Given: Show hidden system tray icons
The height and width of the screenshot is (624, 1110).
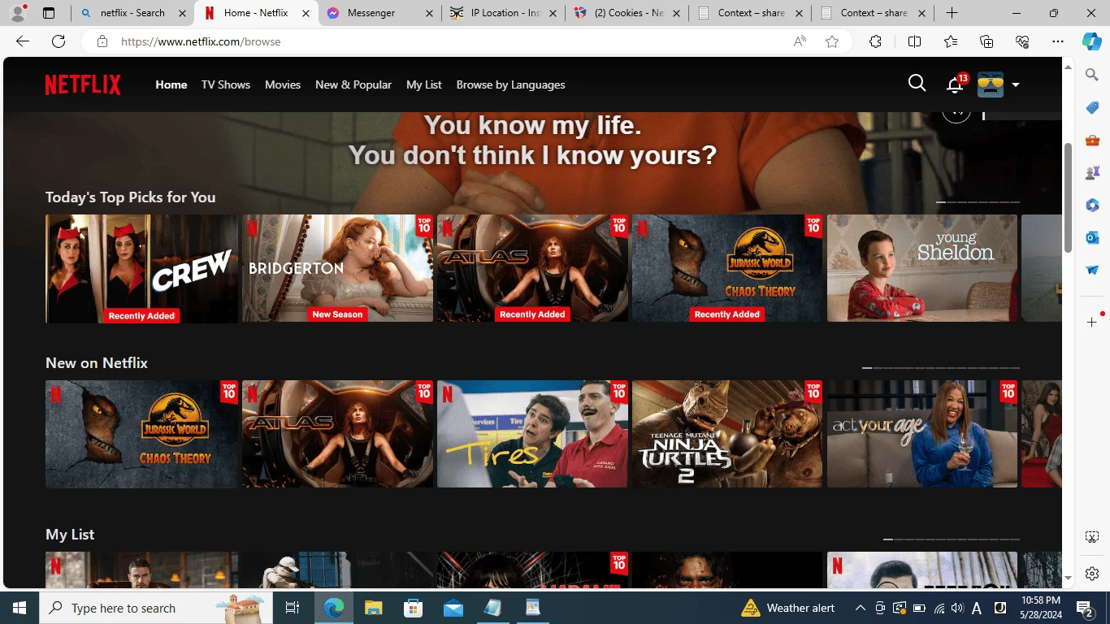Looking at the screenshot, I should click(x=860, y=608).
